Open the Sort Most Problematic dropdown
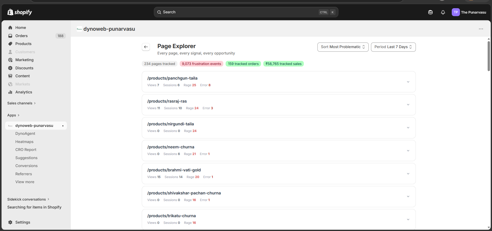492x231 pixels. click(x=343, y=47)
